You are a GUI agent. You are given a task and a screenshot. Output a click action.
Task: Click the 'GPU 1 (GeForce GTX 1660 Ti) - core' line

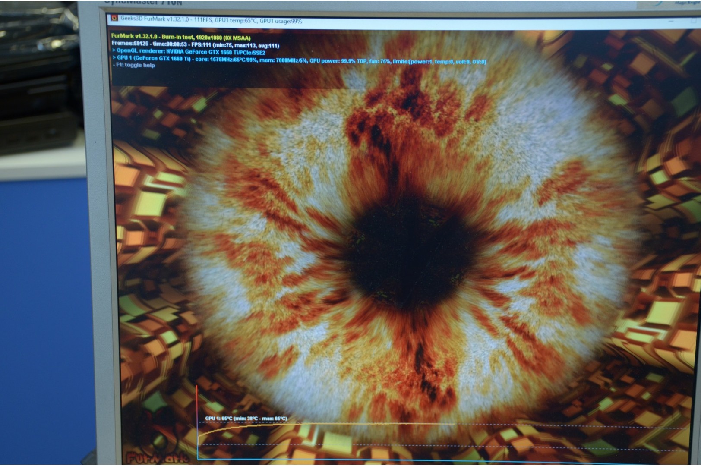click(x=299, y=60)
